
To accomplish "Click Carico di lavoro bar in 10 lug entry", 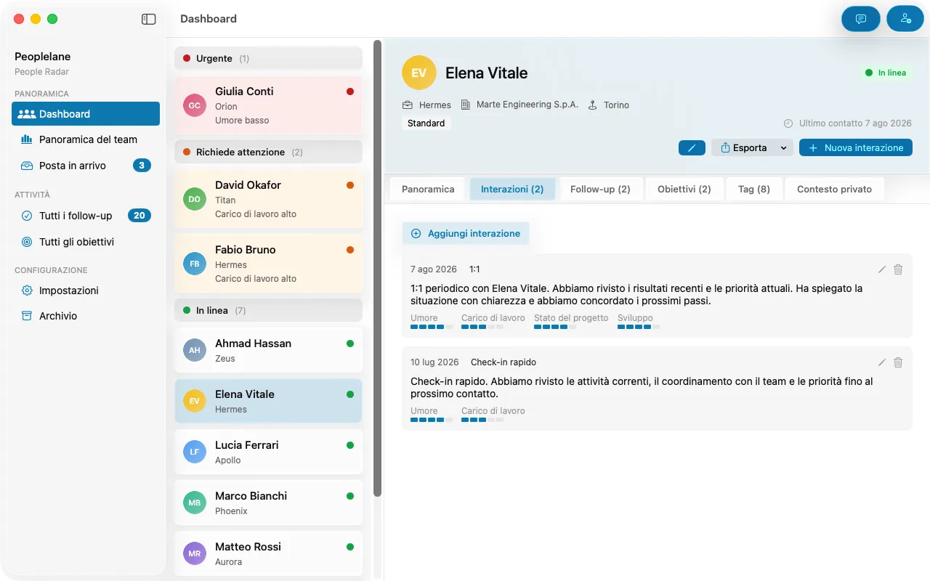I will (x=482, y=420).
